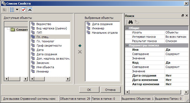Open the view mode dropdown arrow

(17, 10)
